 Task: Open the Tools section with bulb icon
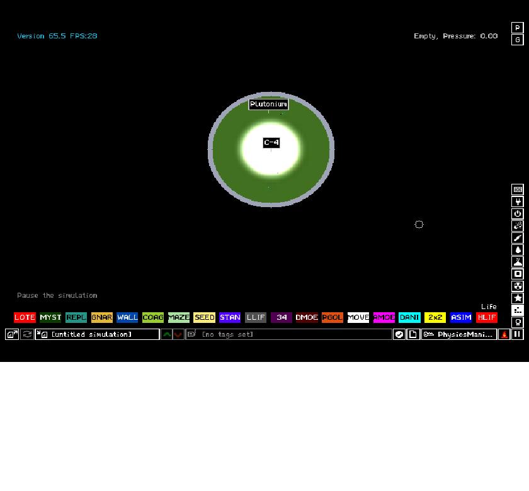pyautogui.click(x=518, y=322)
